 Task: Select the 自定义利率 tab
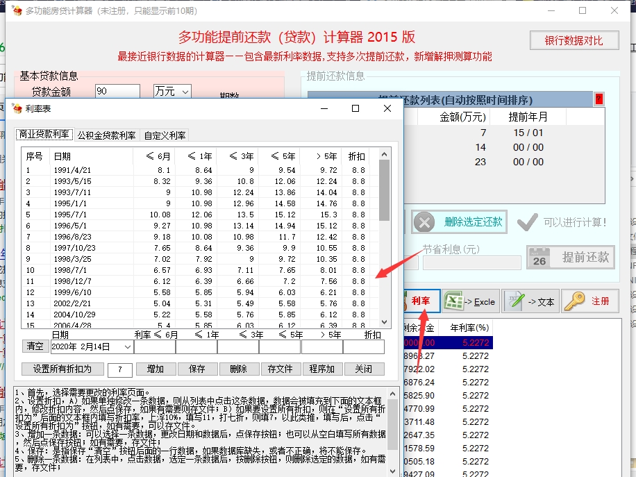pos(165,135)
